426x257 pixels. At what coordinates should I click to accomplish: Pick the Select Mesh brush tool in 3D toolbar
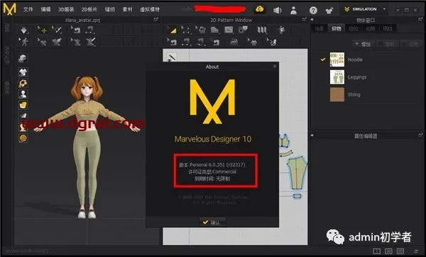[57, 30]
